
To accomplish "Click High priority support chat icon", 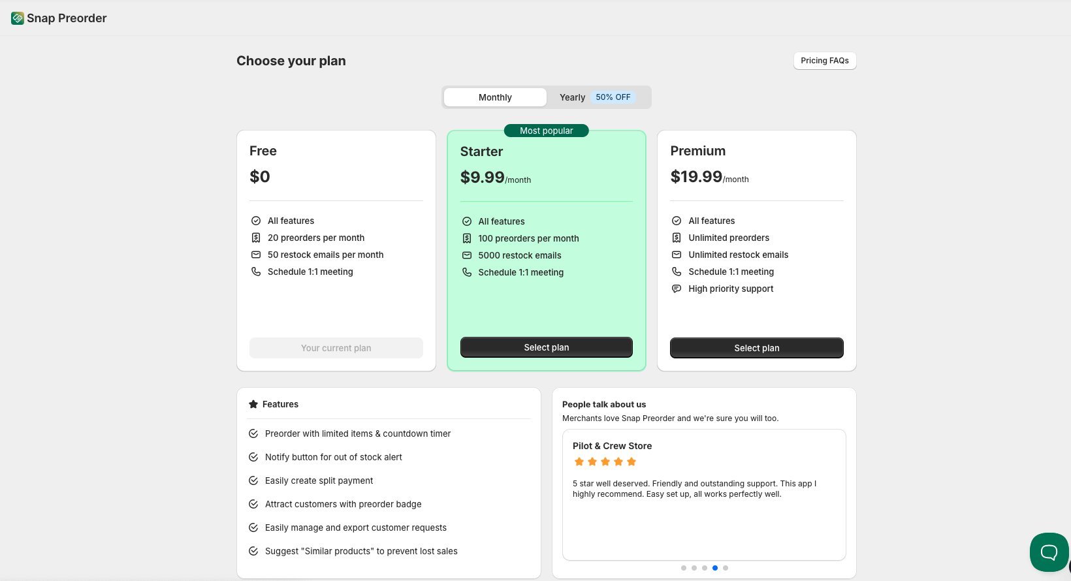I will coord(677,289).
